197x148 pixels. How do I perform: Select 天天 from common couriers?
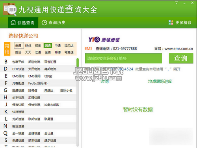28,52
